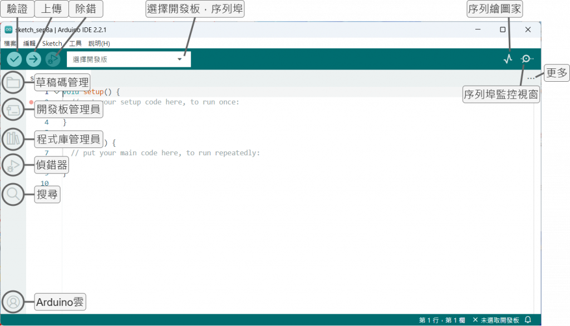Click the Upload arrow button
This screenshot has width=570, height=326.
[33, 59]
